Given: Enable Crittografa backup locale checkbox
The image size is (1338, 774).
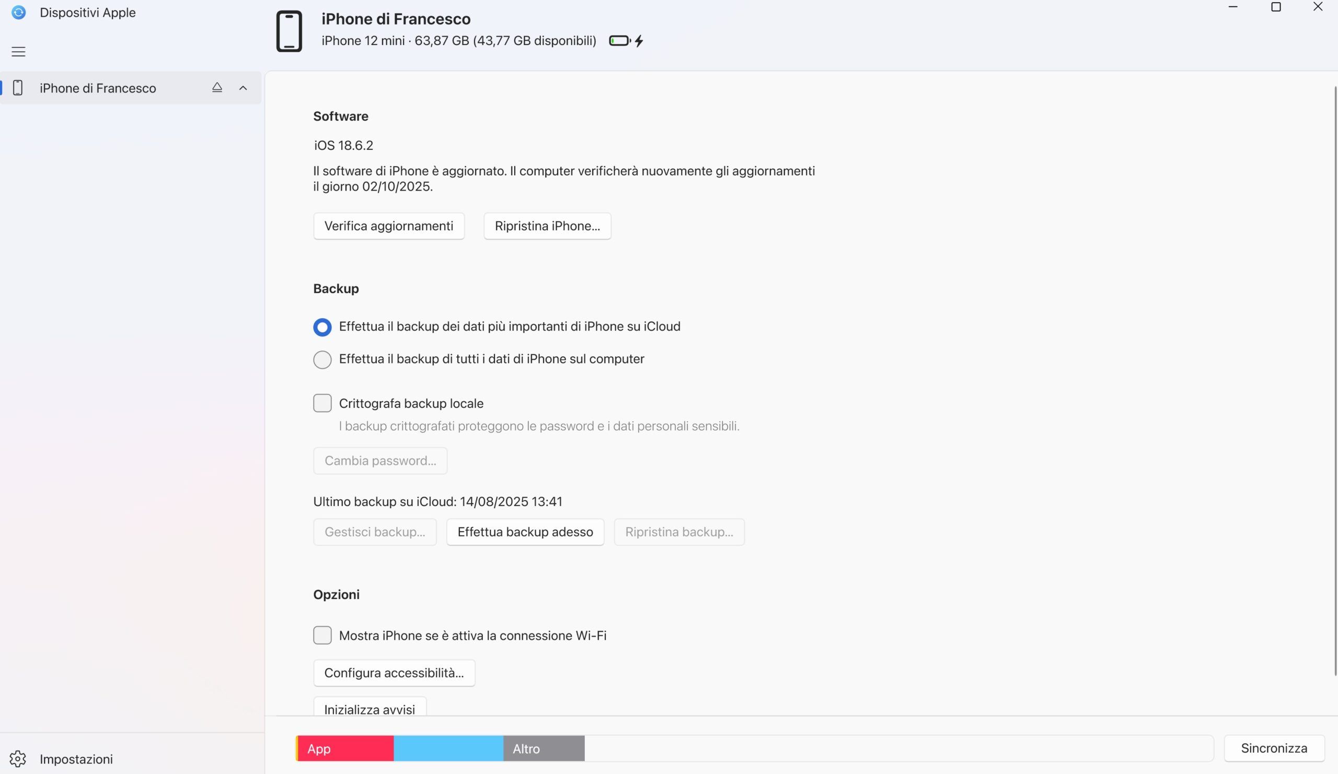Looking at the screenshot, I should 322,403.
